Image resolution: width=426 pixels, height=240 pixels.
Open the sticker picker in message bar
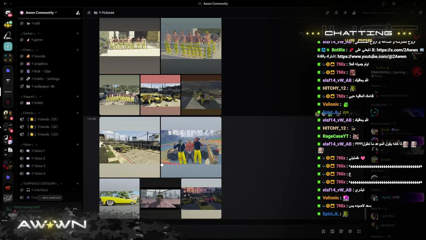coord(341,231)
